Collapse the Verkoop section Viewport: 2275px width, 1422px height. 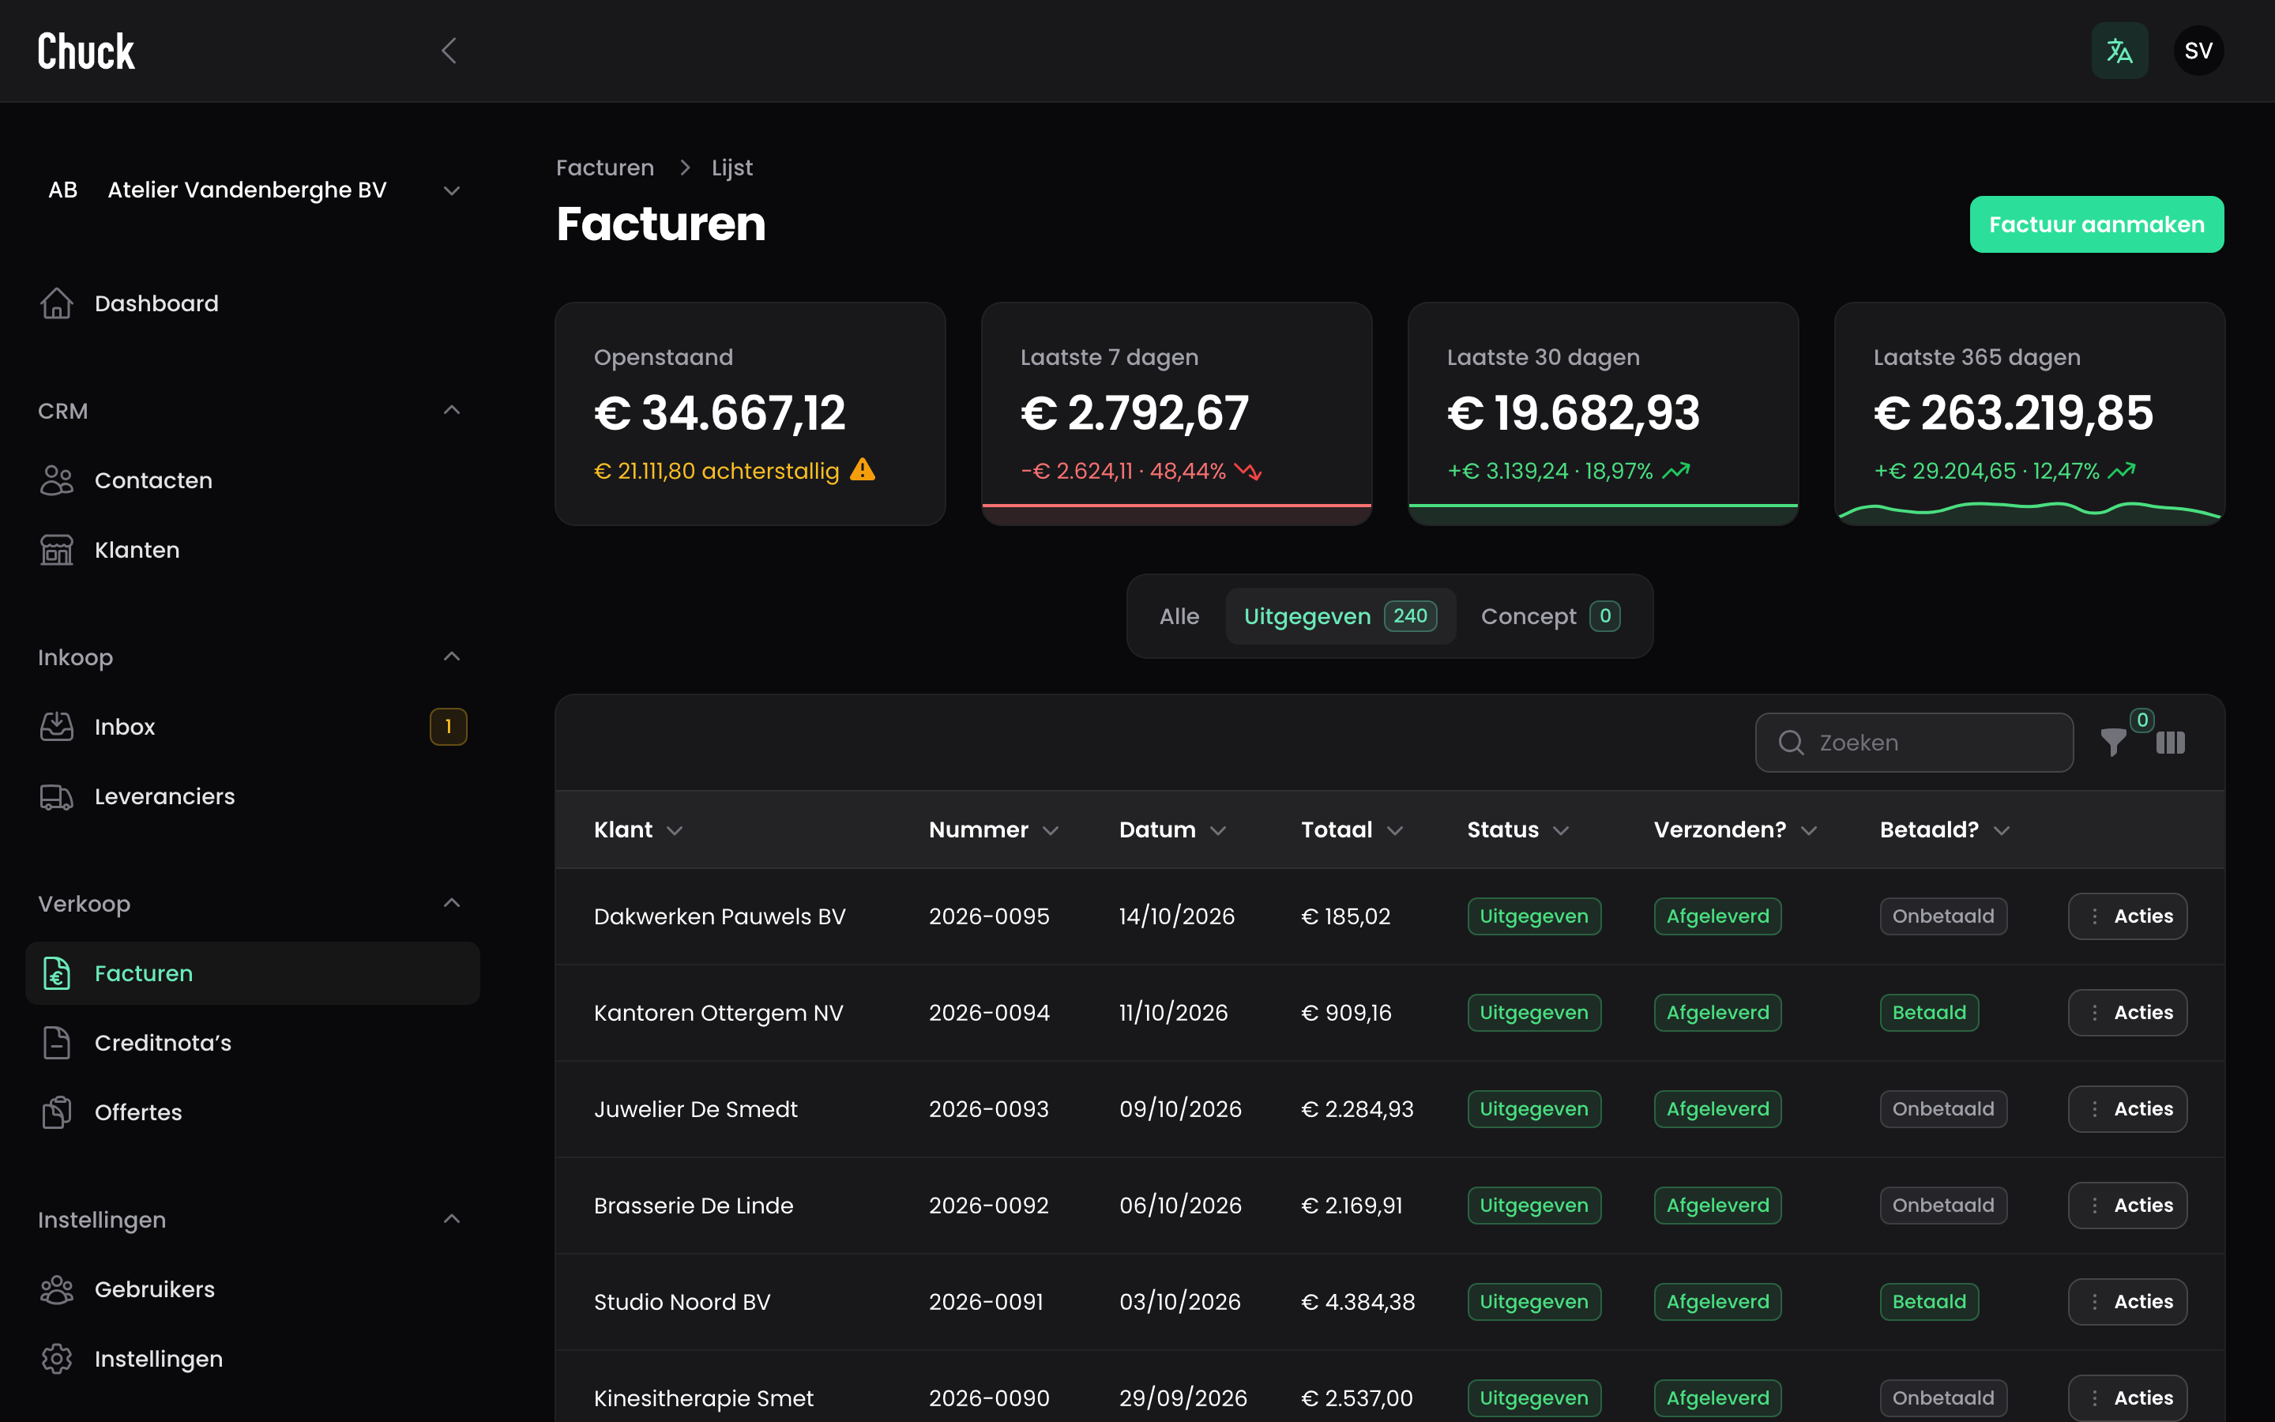(451, 903)
